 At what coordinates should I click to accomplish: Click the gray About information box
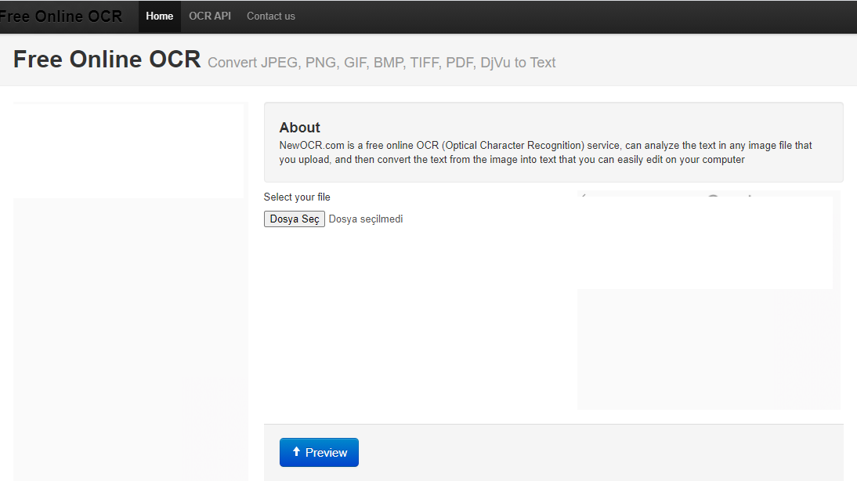(x=554, y=142)
